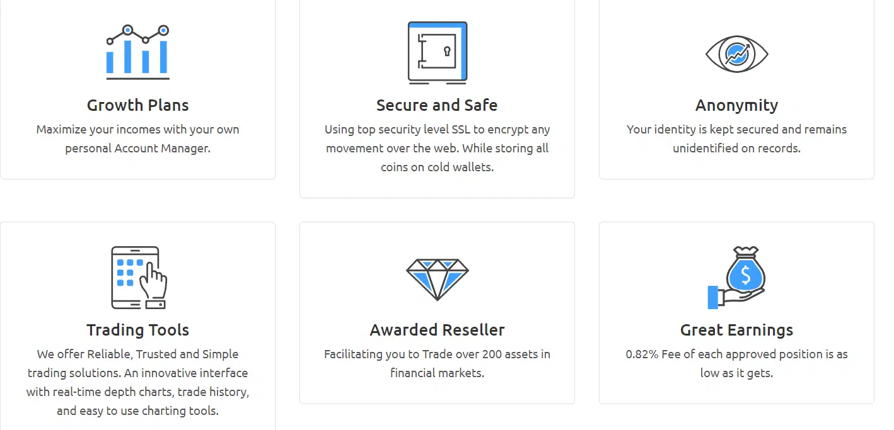Click the SSL encryption description paragraph
This screenshot has width=894, height=430.
click(437, 148)
